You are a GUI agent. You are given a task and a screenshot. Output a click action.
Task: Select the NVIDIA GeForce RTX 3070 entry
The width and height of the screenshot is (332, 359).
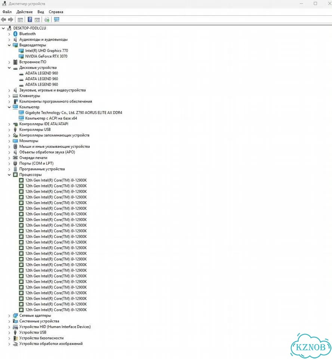[x=46, y=56]
